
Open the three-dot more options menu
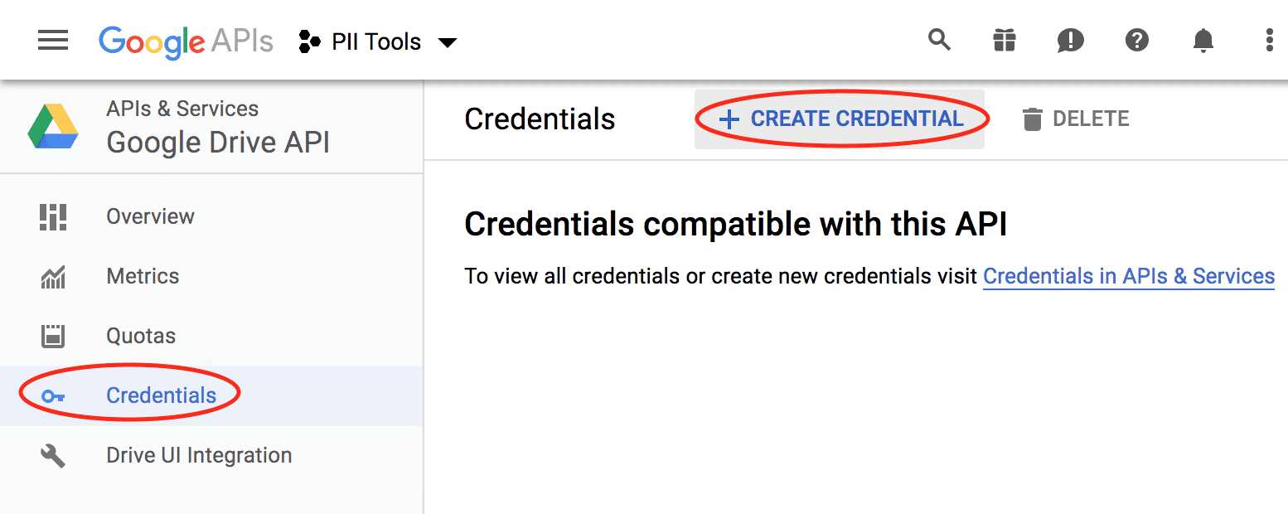(1269, 40)
